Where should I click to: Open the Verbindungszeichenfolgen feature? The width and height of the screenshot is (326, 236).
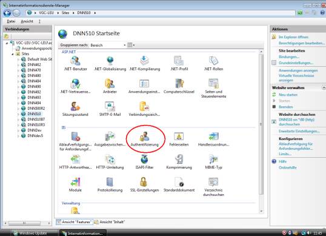click(x=144, y=109)
